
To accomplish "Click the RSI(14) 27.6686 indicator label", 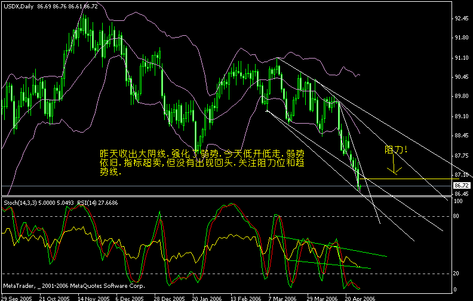I will (x=97, y=203).
